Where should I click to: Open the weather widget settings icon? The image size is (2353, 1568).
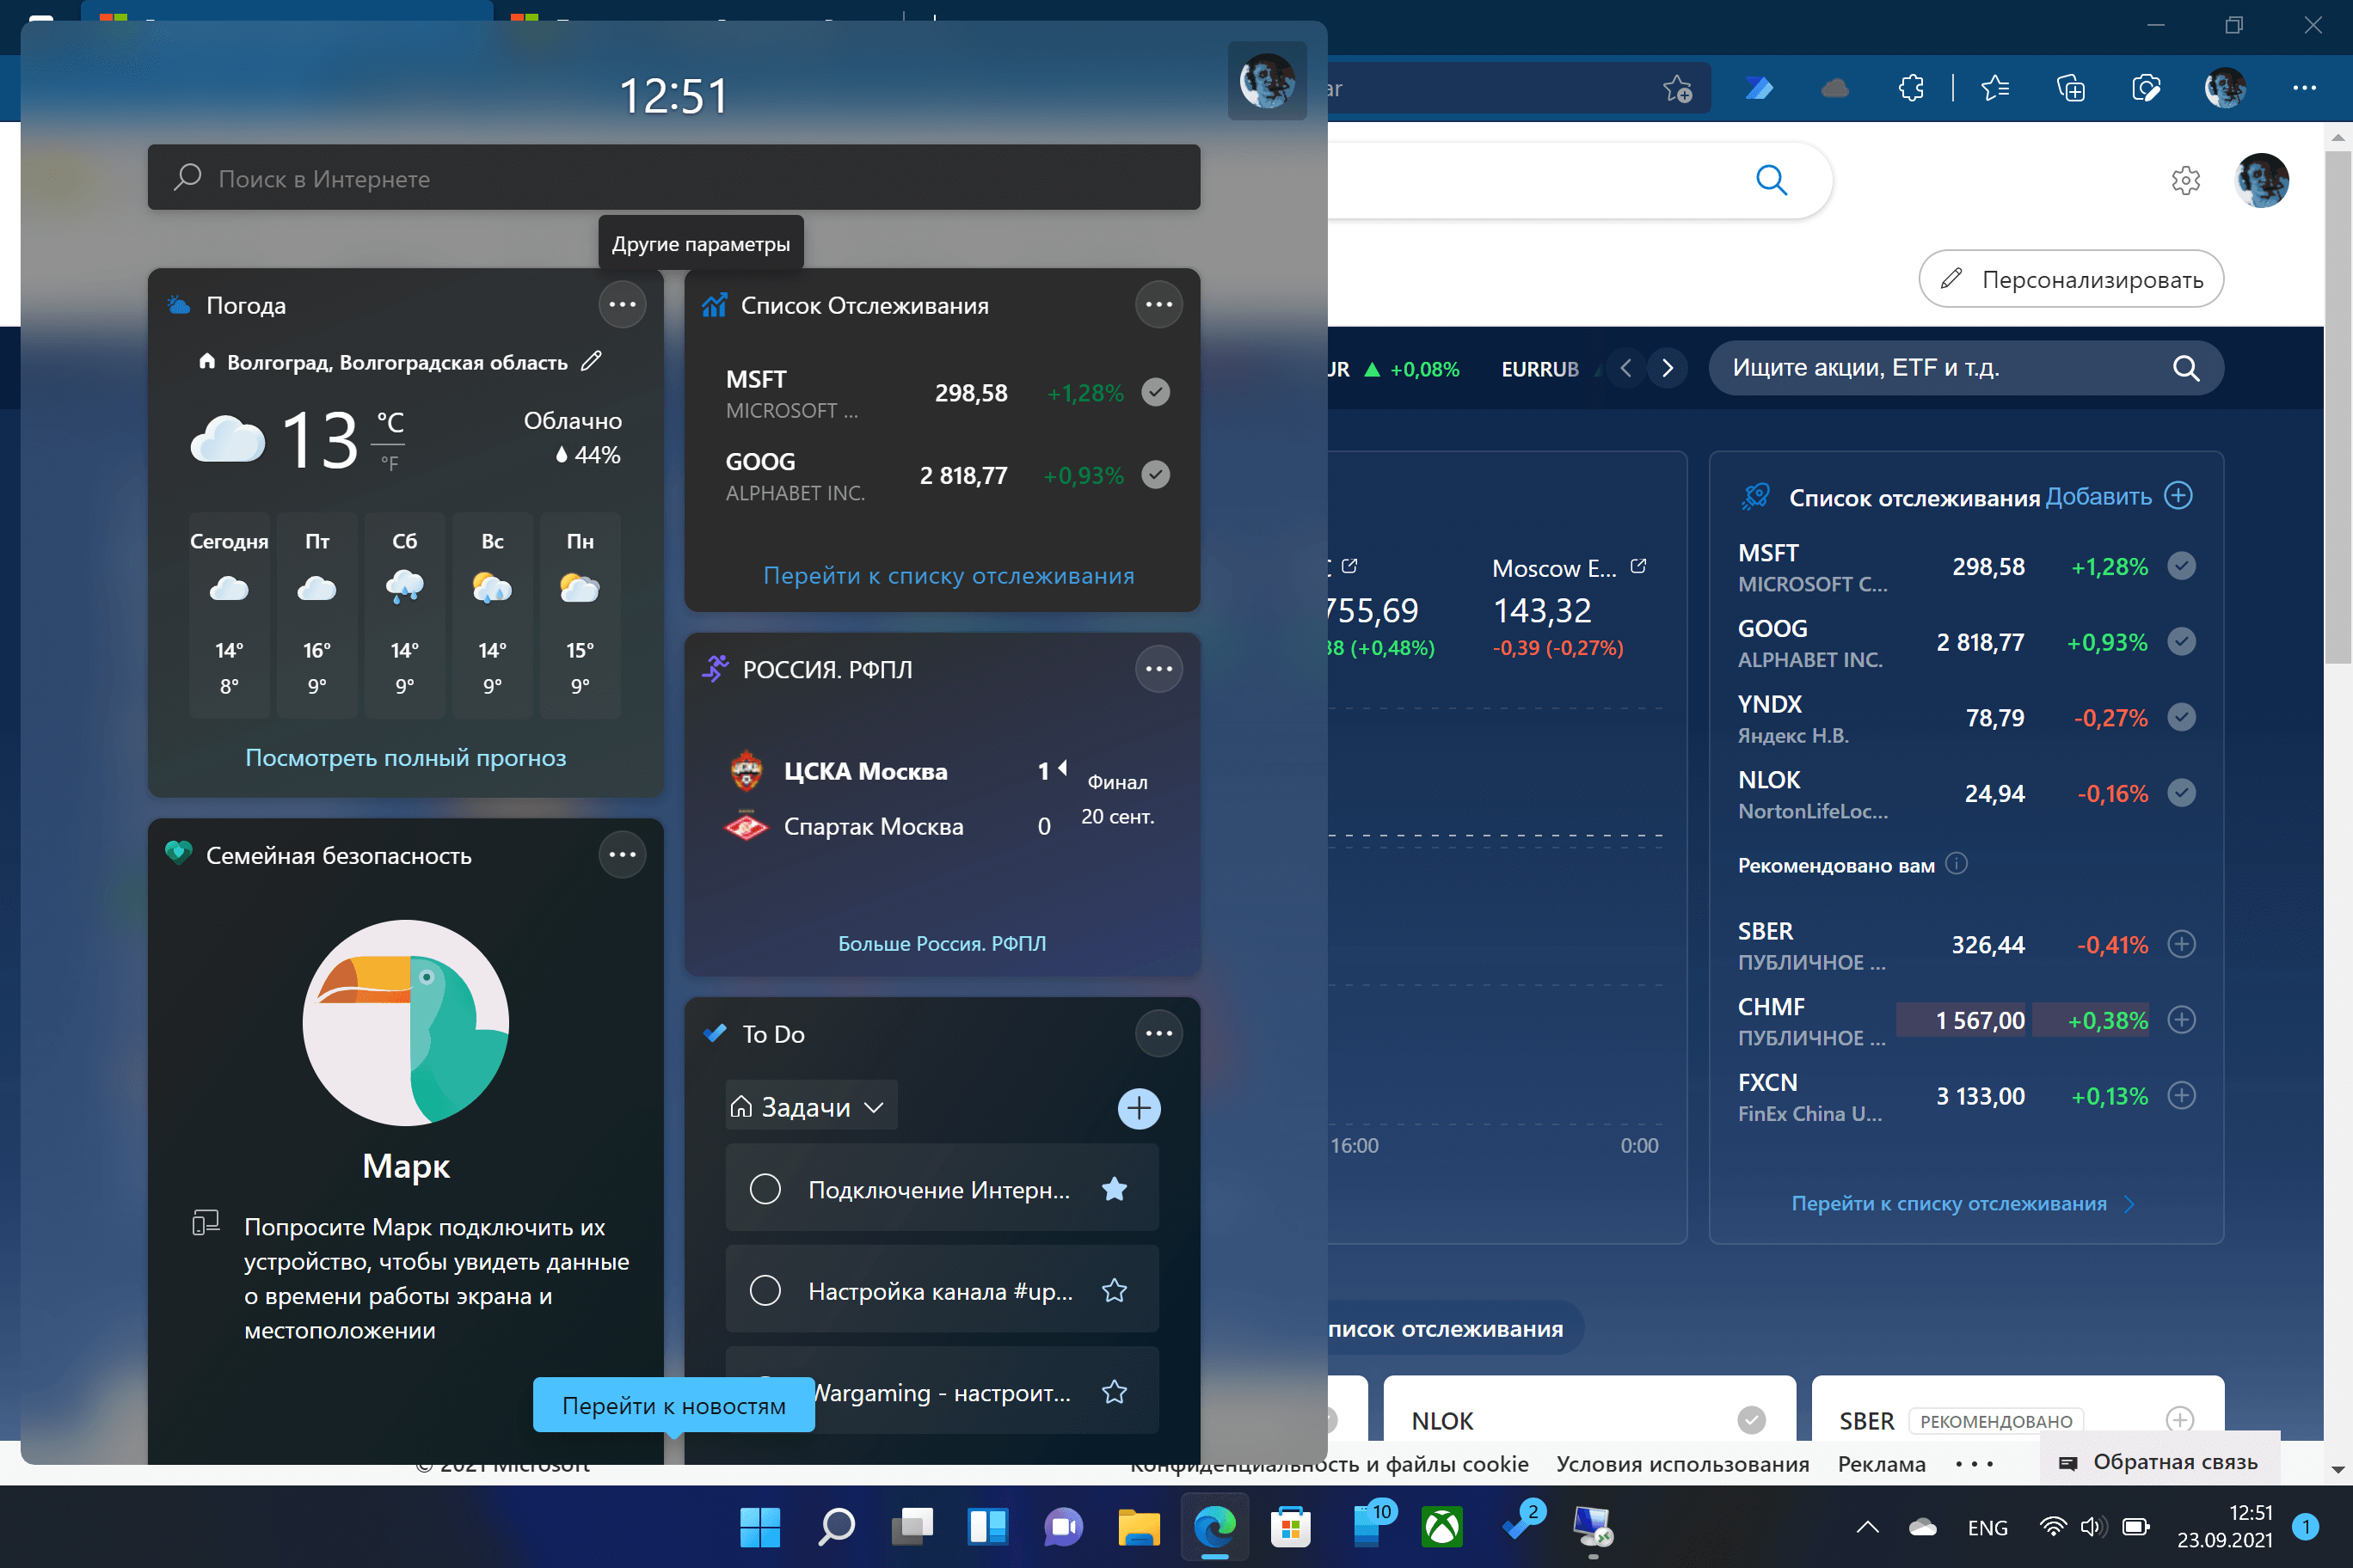tap(624, 304)
